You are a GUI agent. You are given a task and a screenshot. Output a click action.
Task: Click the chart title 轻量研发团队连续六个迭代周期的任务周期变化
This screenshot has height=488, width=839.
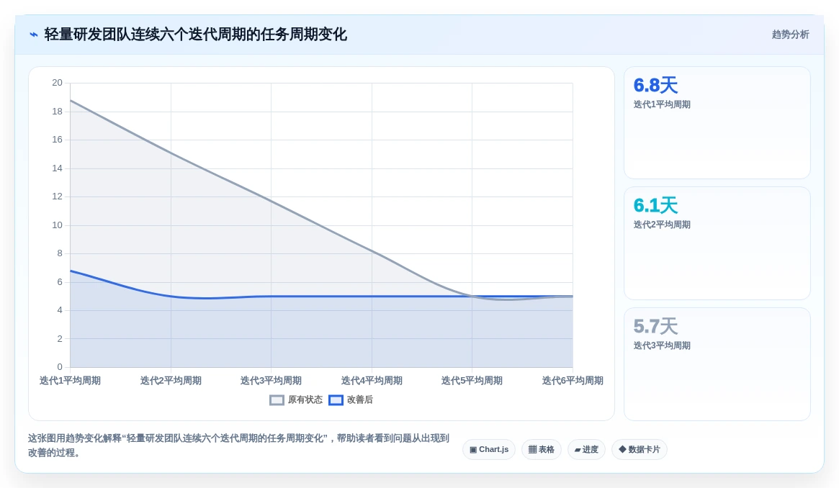pos(196,35)
